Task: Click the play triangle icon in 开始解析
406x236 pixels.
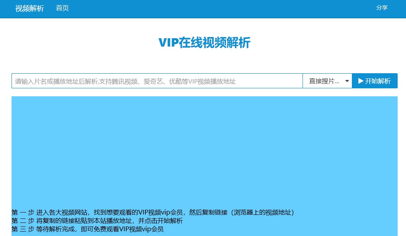Action: [361, 81]
